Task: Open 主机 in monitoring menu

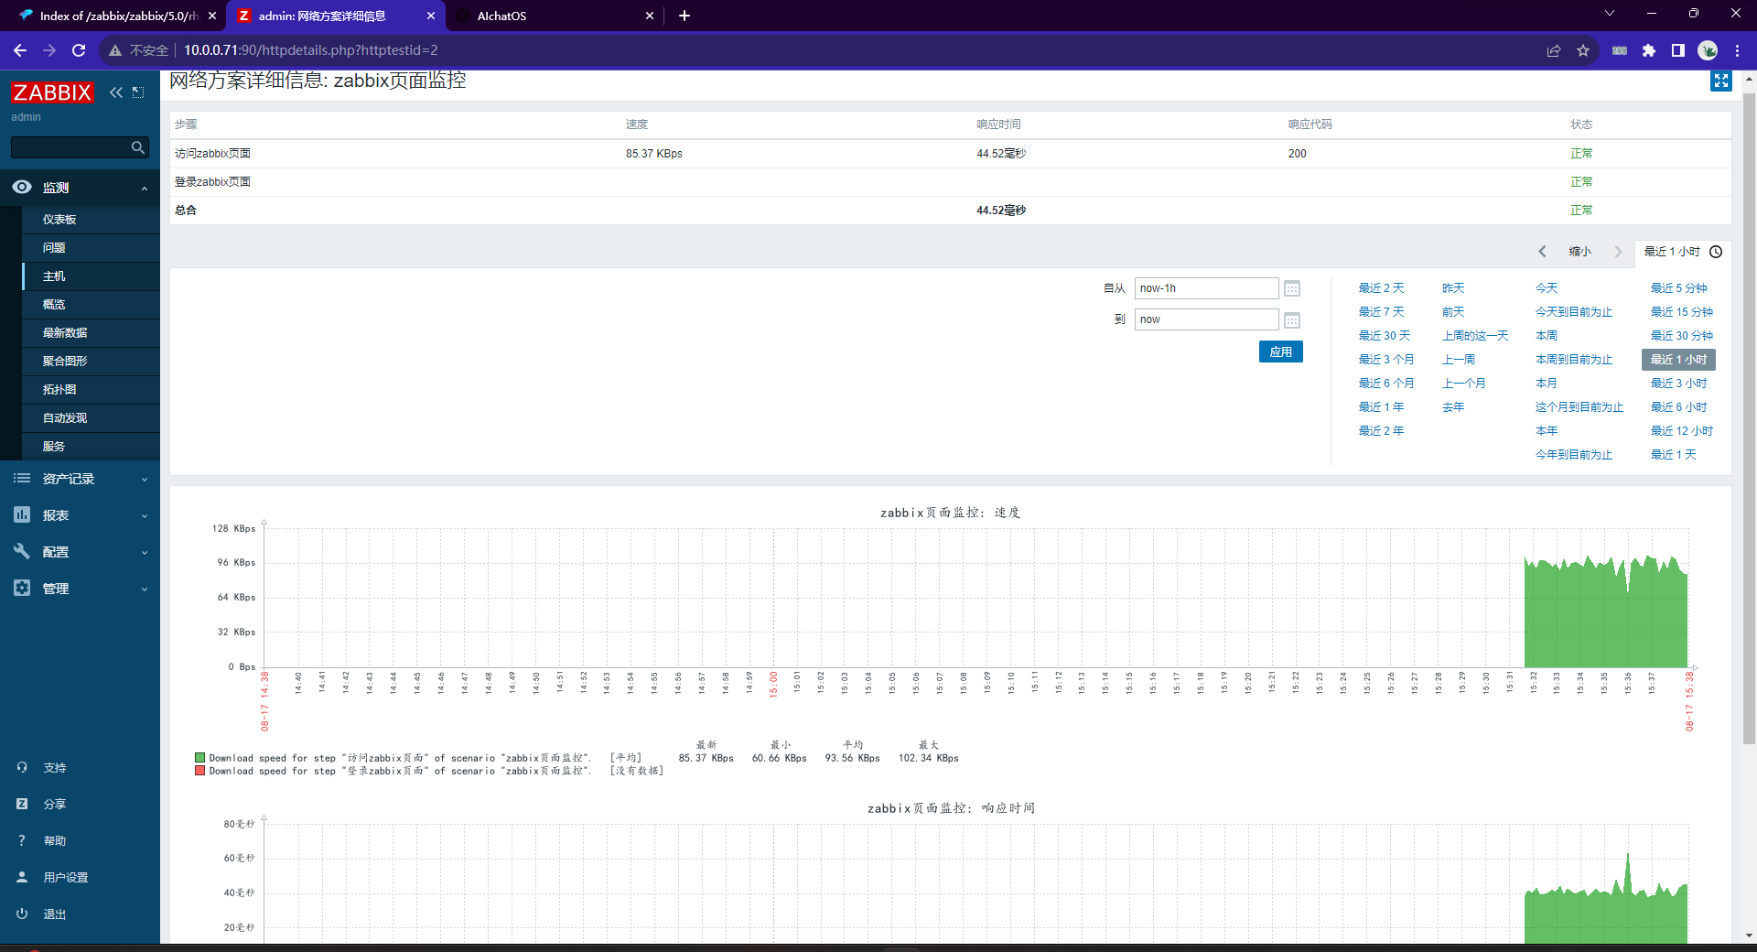Action: 54,276
